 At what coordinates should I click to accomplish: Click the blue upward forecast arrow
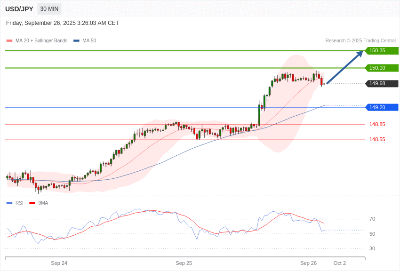345,67
